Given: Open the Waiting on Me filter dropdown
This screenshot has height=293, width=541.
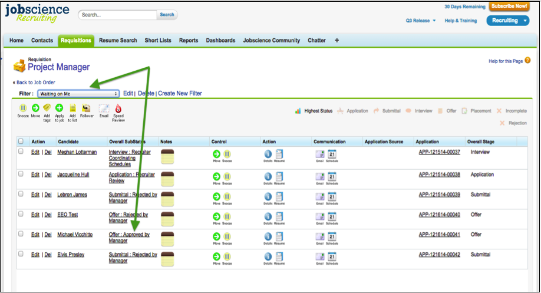Looking at the screenshot, I should (x=78, y=94).
